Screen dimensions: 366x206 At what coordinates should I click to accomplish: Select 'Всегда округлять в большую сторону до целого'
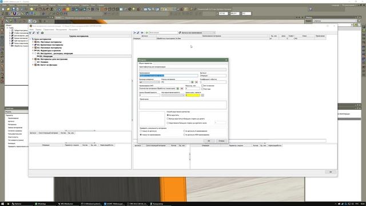pos(168,118)
